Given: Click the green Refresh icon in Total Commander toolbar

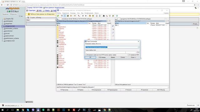Looking at the screenshot, I should 58,16.
